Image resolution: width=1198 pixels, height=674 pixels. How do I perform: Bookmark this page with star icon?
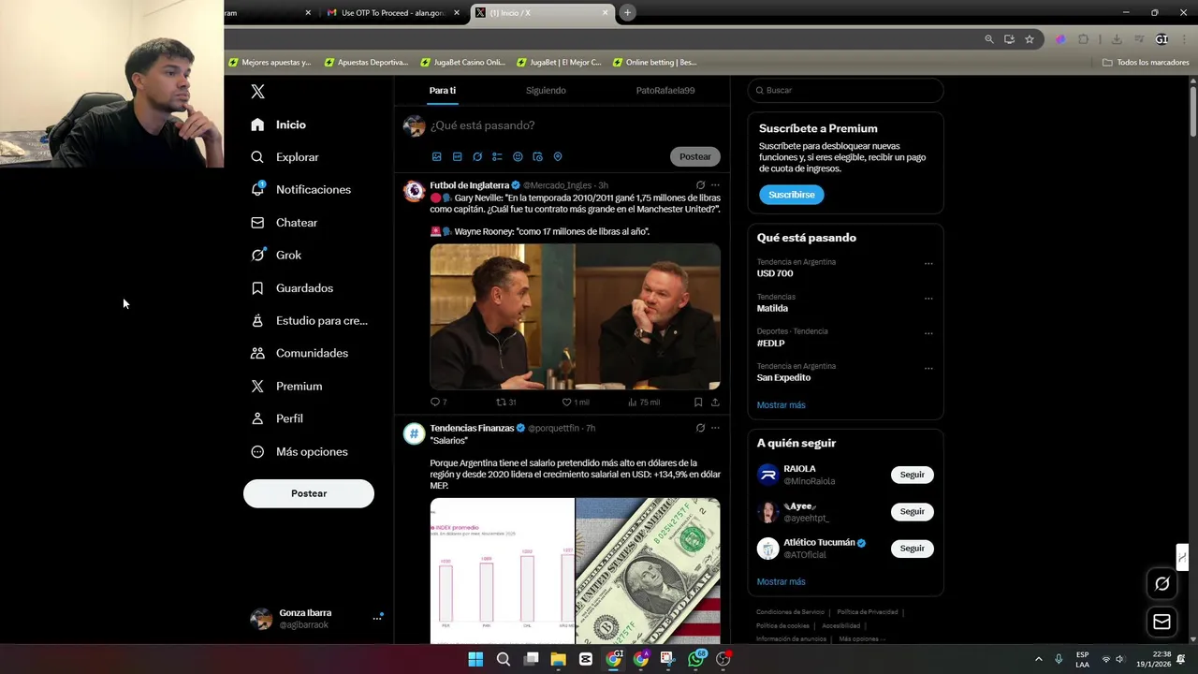pos(1030,39)
